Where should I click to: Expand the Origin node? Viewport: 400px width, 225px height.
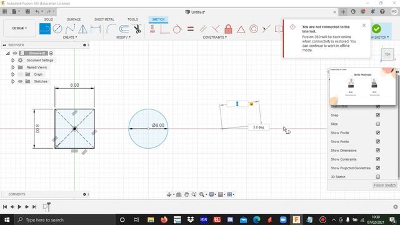coord(12,74)
